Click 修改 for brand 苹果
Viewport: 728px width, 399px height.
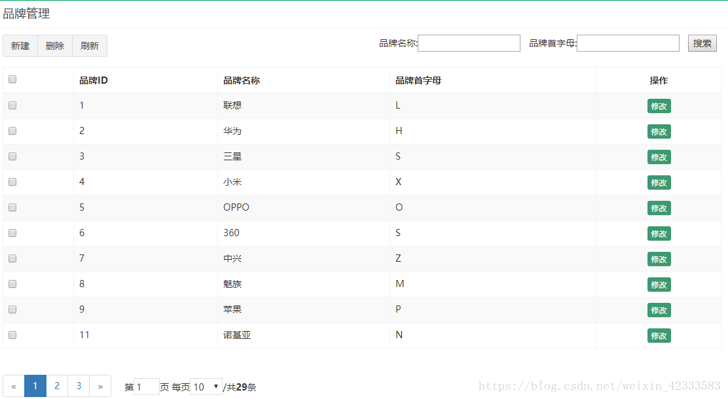click(x=659, y=311)
